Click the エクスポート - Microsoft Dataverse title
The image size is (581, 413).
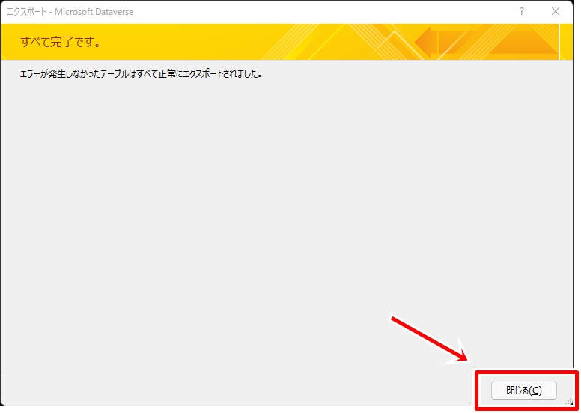tap(70, 12)
